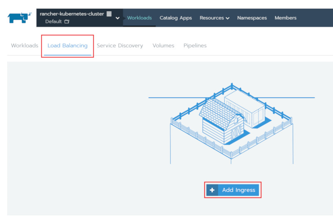This screenshot has height=217, width=333.
Task: Click the Rancher cow logo
Action: [20, 17]
